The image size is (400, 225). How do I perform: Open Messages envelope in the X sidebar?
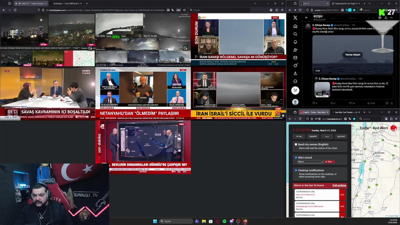pos(295,57)
